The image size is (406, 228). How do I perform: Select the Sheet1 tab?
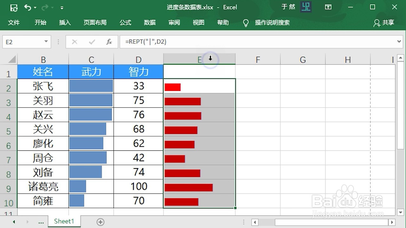click(64, 221)
